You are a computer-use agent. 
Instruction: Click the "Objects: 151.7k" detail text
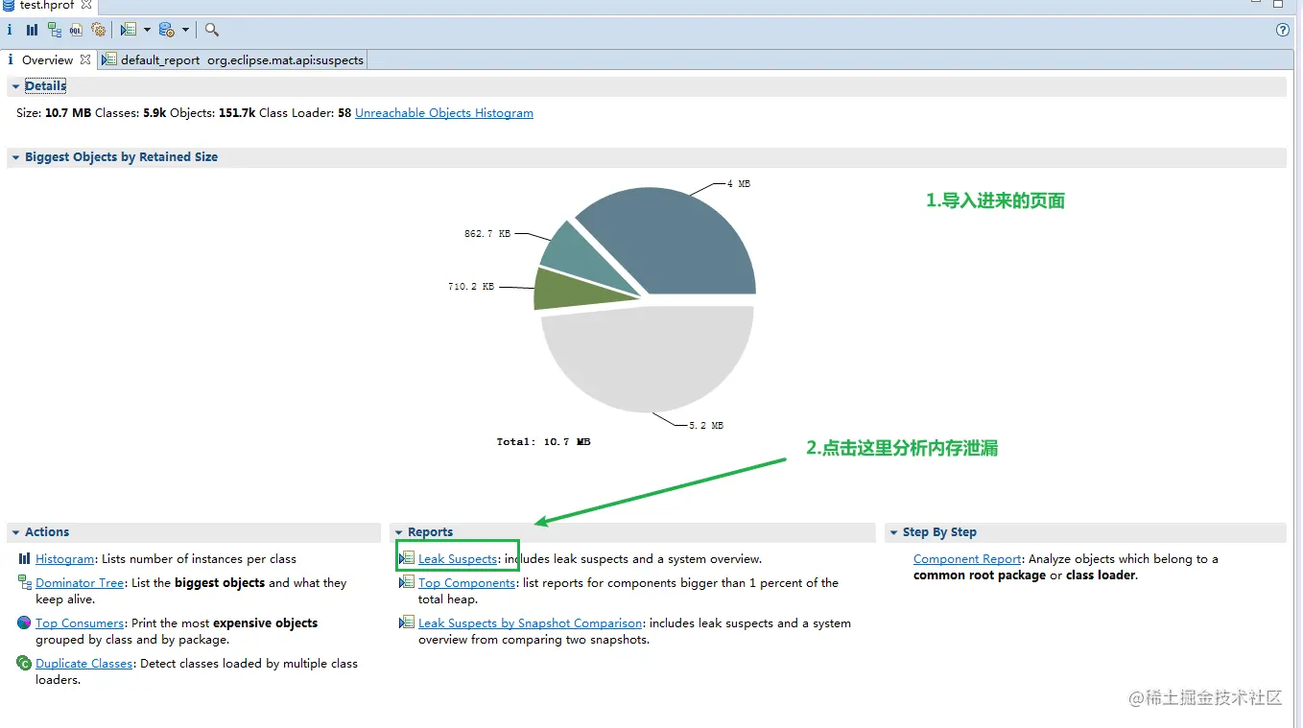[212, 113]
